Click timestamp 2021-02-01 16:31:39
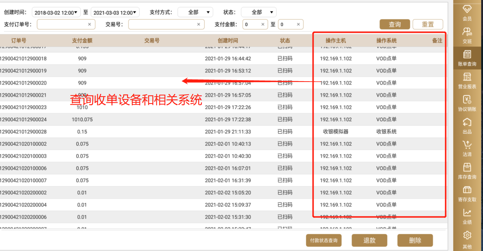Image resolution: width=483 pixels, height=251 pixels. click(228, 180)
